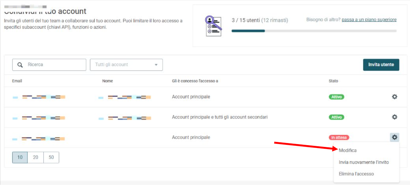Open gear settings for second Attivo user
This screenshot has width=410, height=185.
(x=394, y=117)
